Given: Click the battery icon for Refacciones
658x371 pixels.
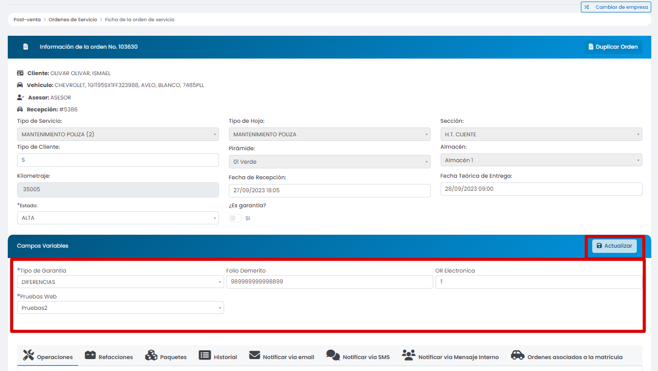Looking at the screenshot, I should pos(91,355).
